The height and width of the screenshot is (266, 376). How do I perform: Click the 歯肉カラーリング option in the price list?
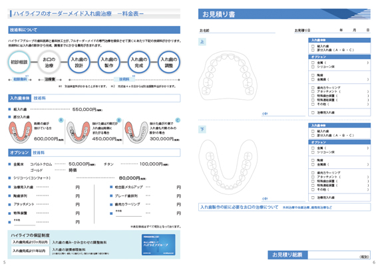coord(145,205)
